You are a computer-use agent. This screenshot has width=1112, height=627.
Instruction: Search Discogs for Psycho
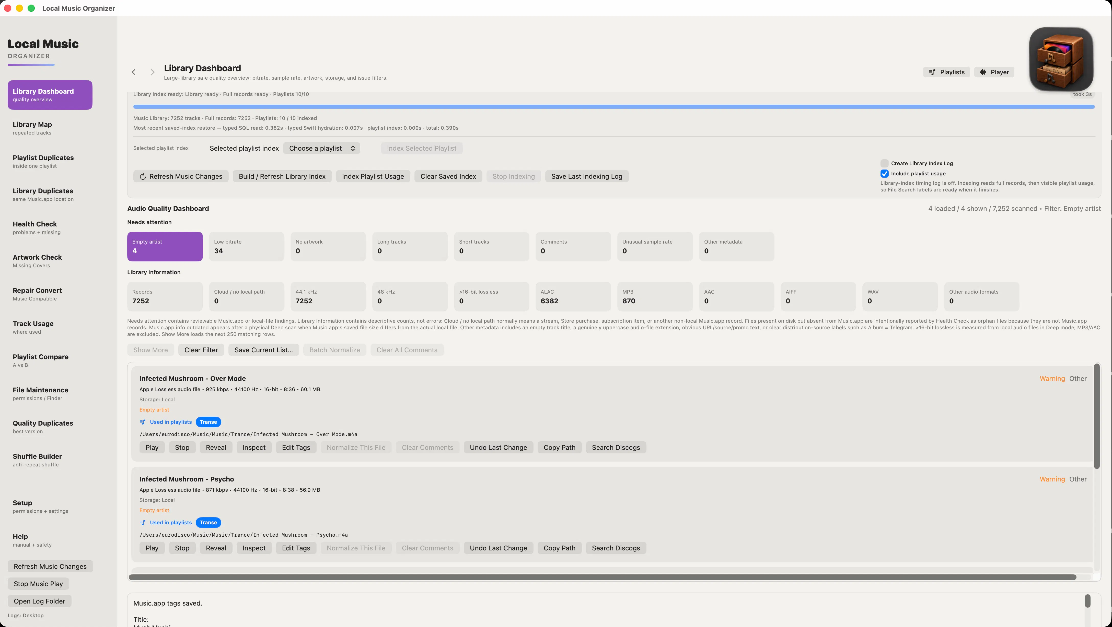pyautogui.click(x=616, y=548)
